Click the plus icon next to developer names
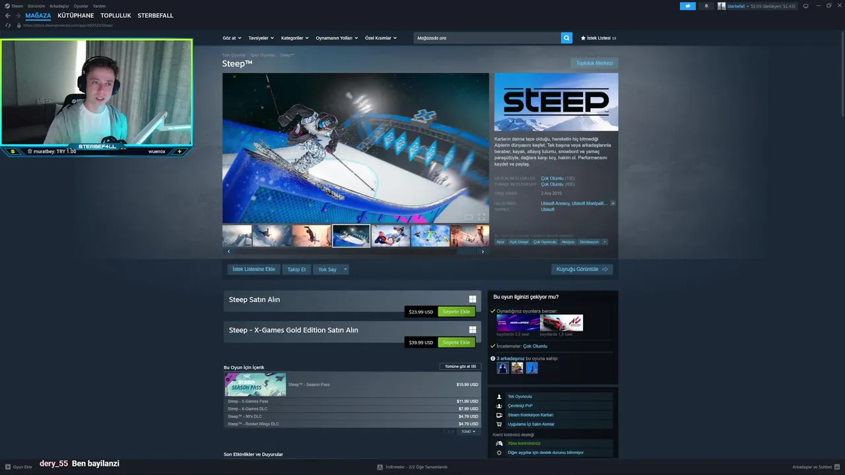 click(613, 203)
